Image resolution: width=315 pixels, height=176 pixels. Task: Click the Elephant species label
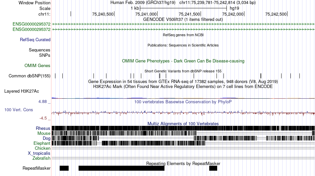pos(42,143)
